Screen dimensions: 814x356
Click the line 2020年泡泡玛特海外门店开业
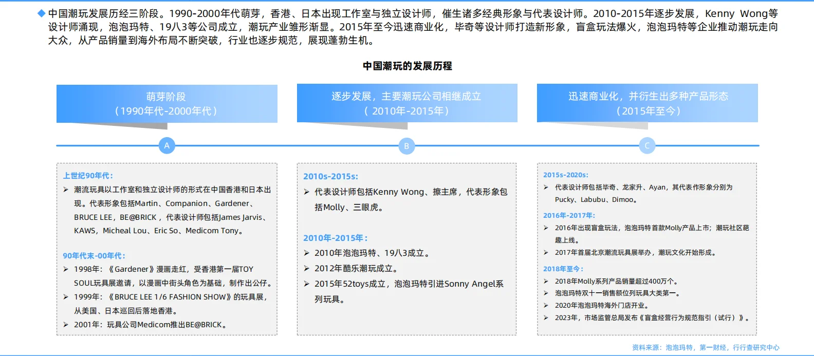coord(603,306)
